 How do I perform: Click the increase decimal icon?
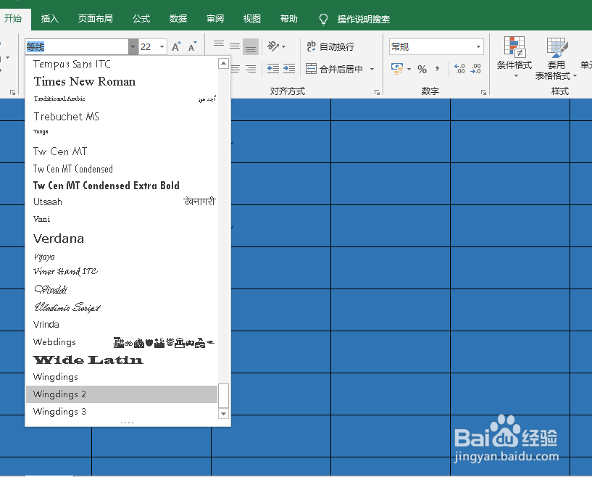coord(459,68)
